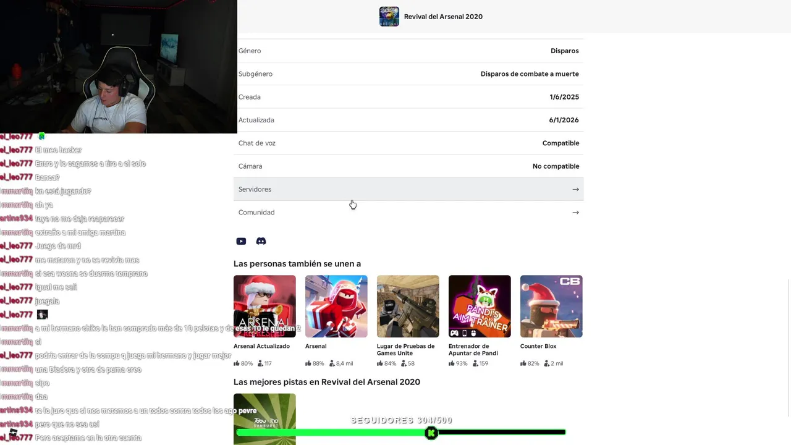Click the chat message 'extraño a mi amiga martina'

point(80,232)
